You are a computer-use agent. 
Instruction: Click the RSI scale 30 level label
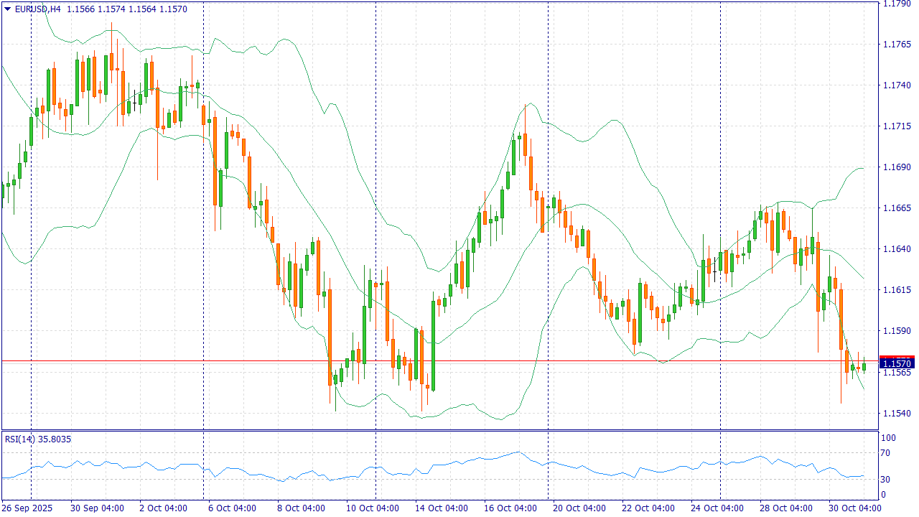pos(886,480)
